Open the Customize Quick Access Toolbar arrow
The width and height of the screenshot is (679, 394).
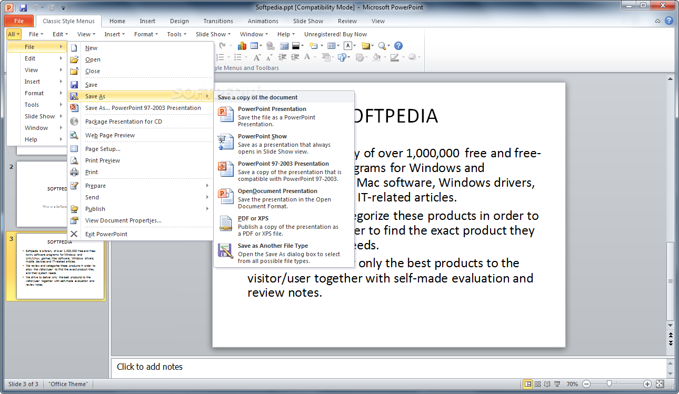point(64,8)
